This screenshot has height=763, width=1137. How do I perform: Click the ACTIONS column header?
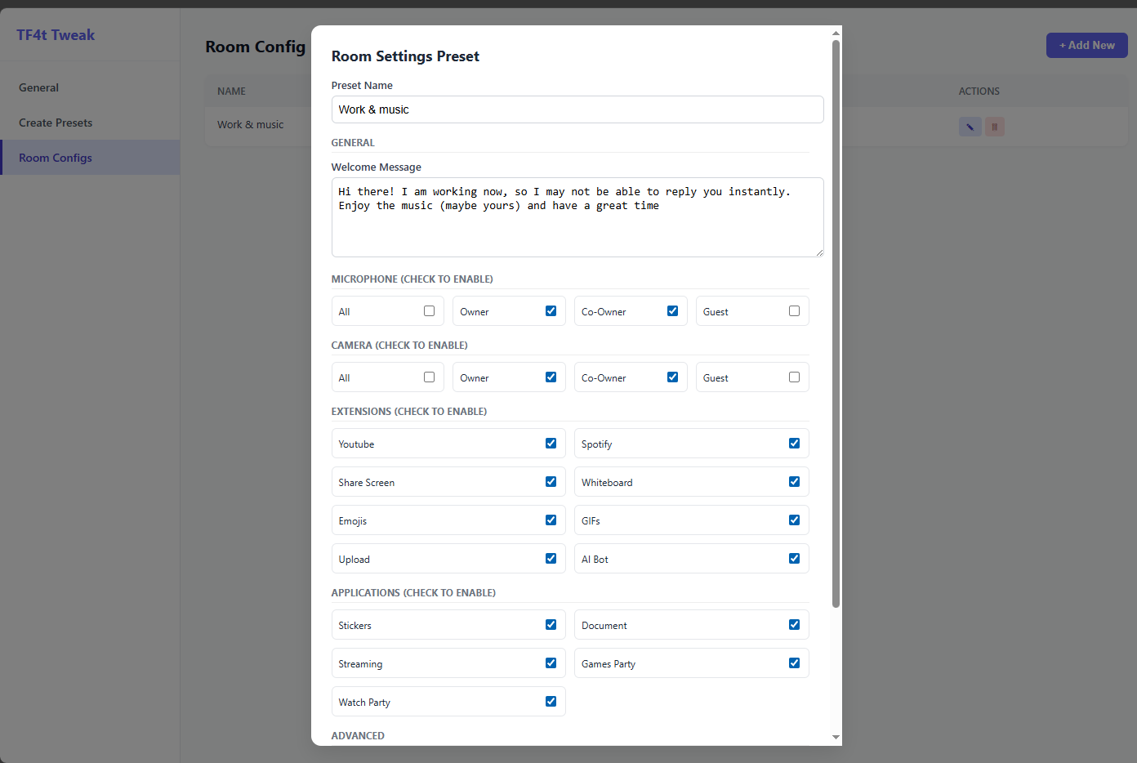coord(979,91)
